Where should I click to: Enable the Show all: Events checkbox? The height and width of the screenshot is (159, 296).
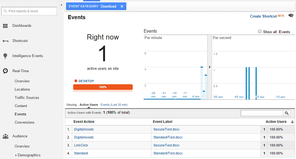coord(260,31)
